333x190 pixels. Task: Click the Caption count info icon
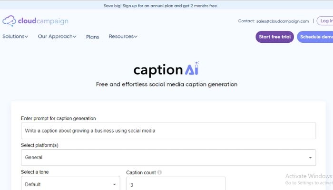point(159,172)
